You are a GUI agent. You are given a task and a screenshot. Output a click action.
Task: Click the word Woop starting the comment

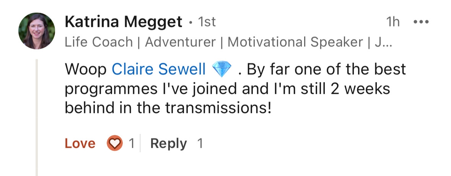[86, 70]
